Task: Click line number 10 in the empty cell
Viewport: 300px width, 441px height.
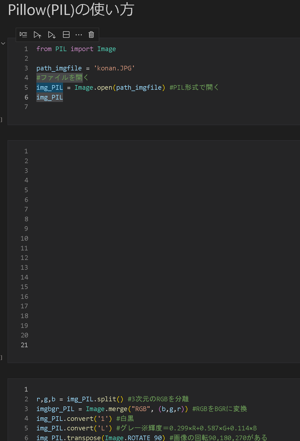Action: (x=24, y=238)
